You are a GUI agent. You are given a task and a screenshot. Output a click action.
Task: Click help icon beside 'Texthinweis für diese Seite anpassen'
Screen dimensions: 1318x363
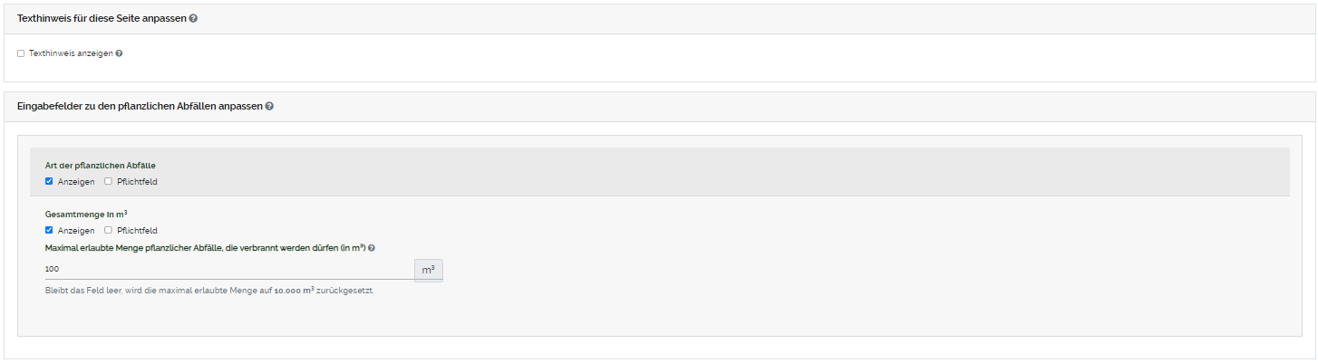point(193,19)
